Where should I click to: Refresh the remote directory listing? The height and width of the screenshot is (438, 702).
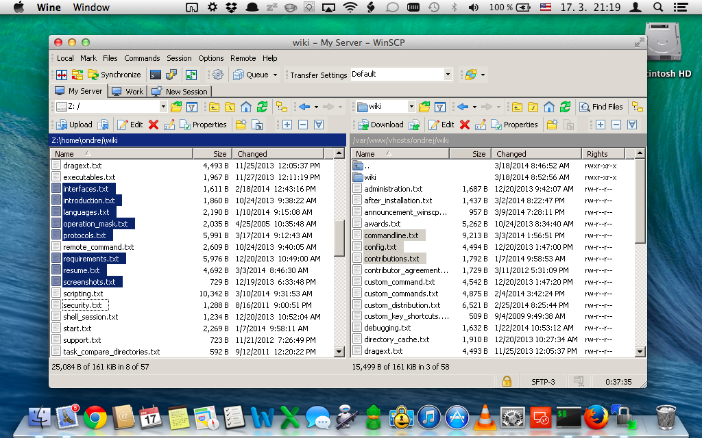(x=565, y=107)
